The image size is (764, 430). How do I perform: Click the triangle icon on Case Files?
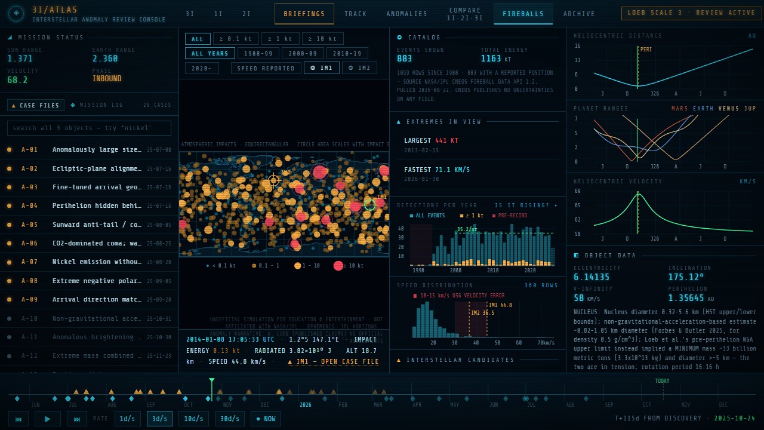click(14, 106)
